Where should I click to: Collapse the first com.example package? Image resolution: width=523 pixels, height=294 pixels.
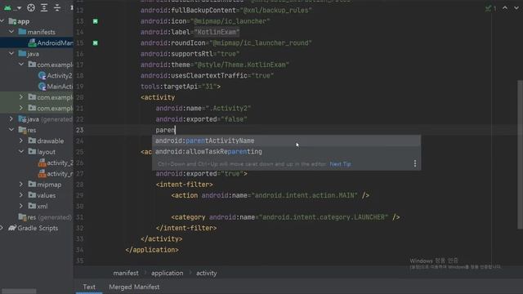click(21, 65)
